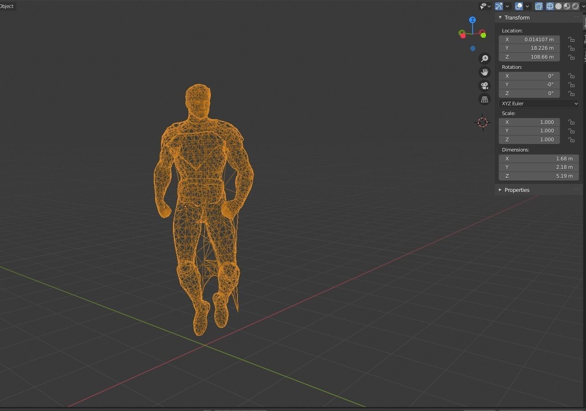Click the Location: label text

(x=512, y=31)
